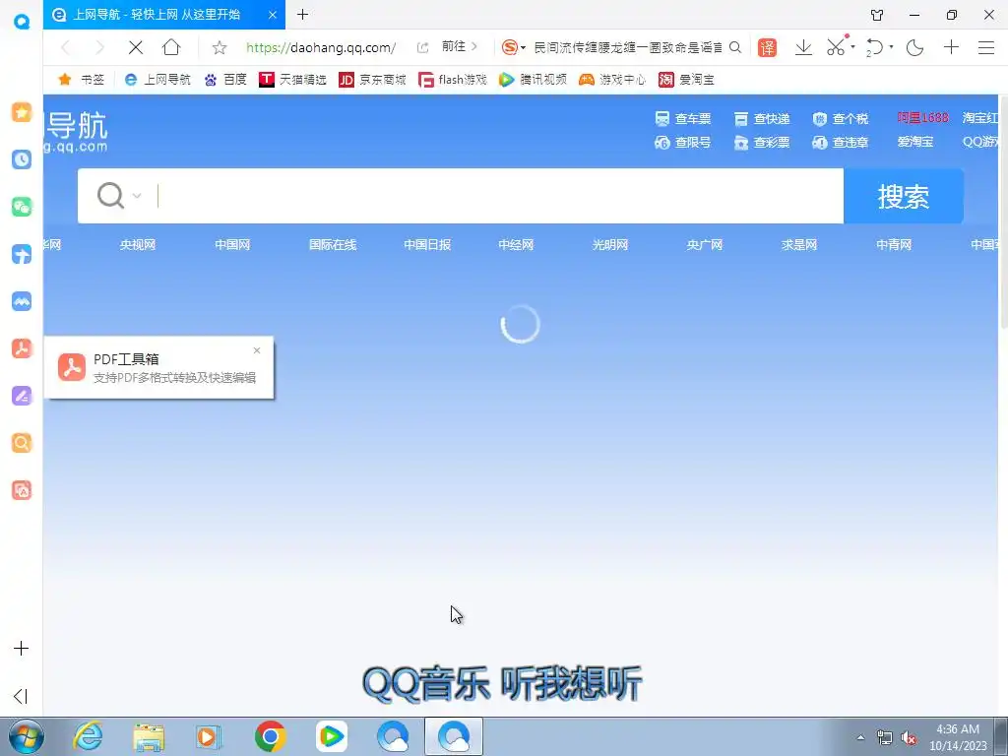The height and width of the screenshot is (756, 1008).
Task: Open the flash游戏 bookmark
Action: [x=452, y=79]
